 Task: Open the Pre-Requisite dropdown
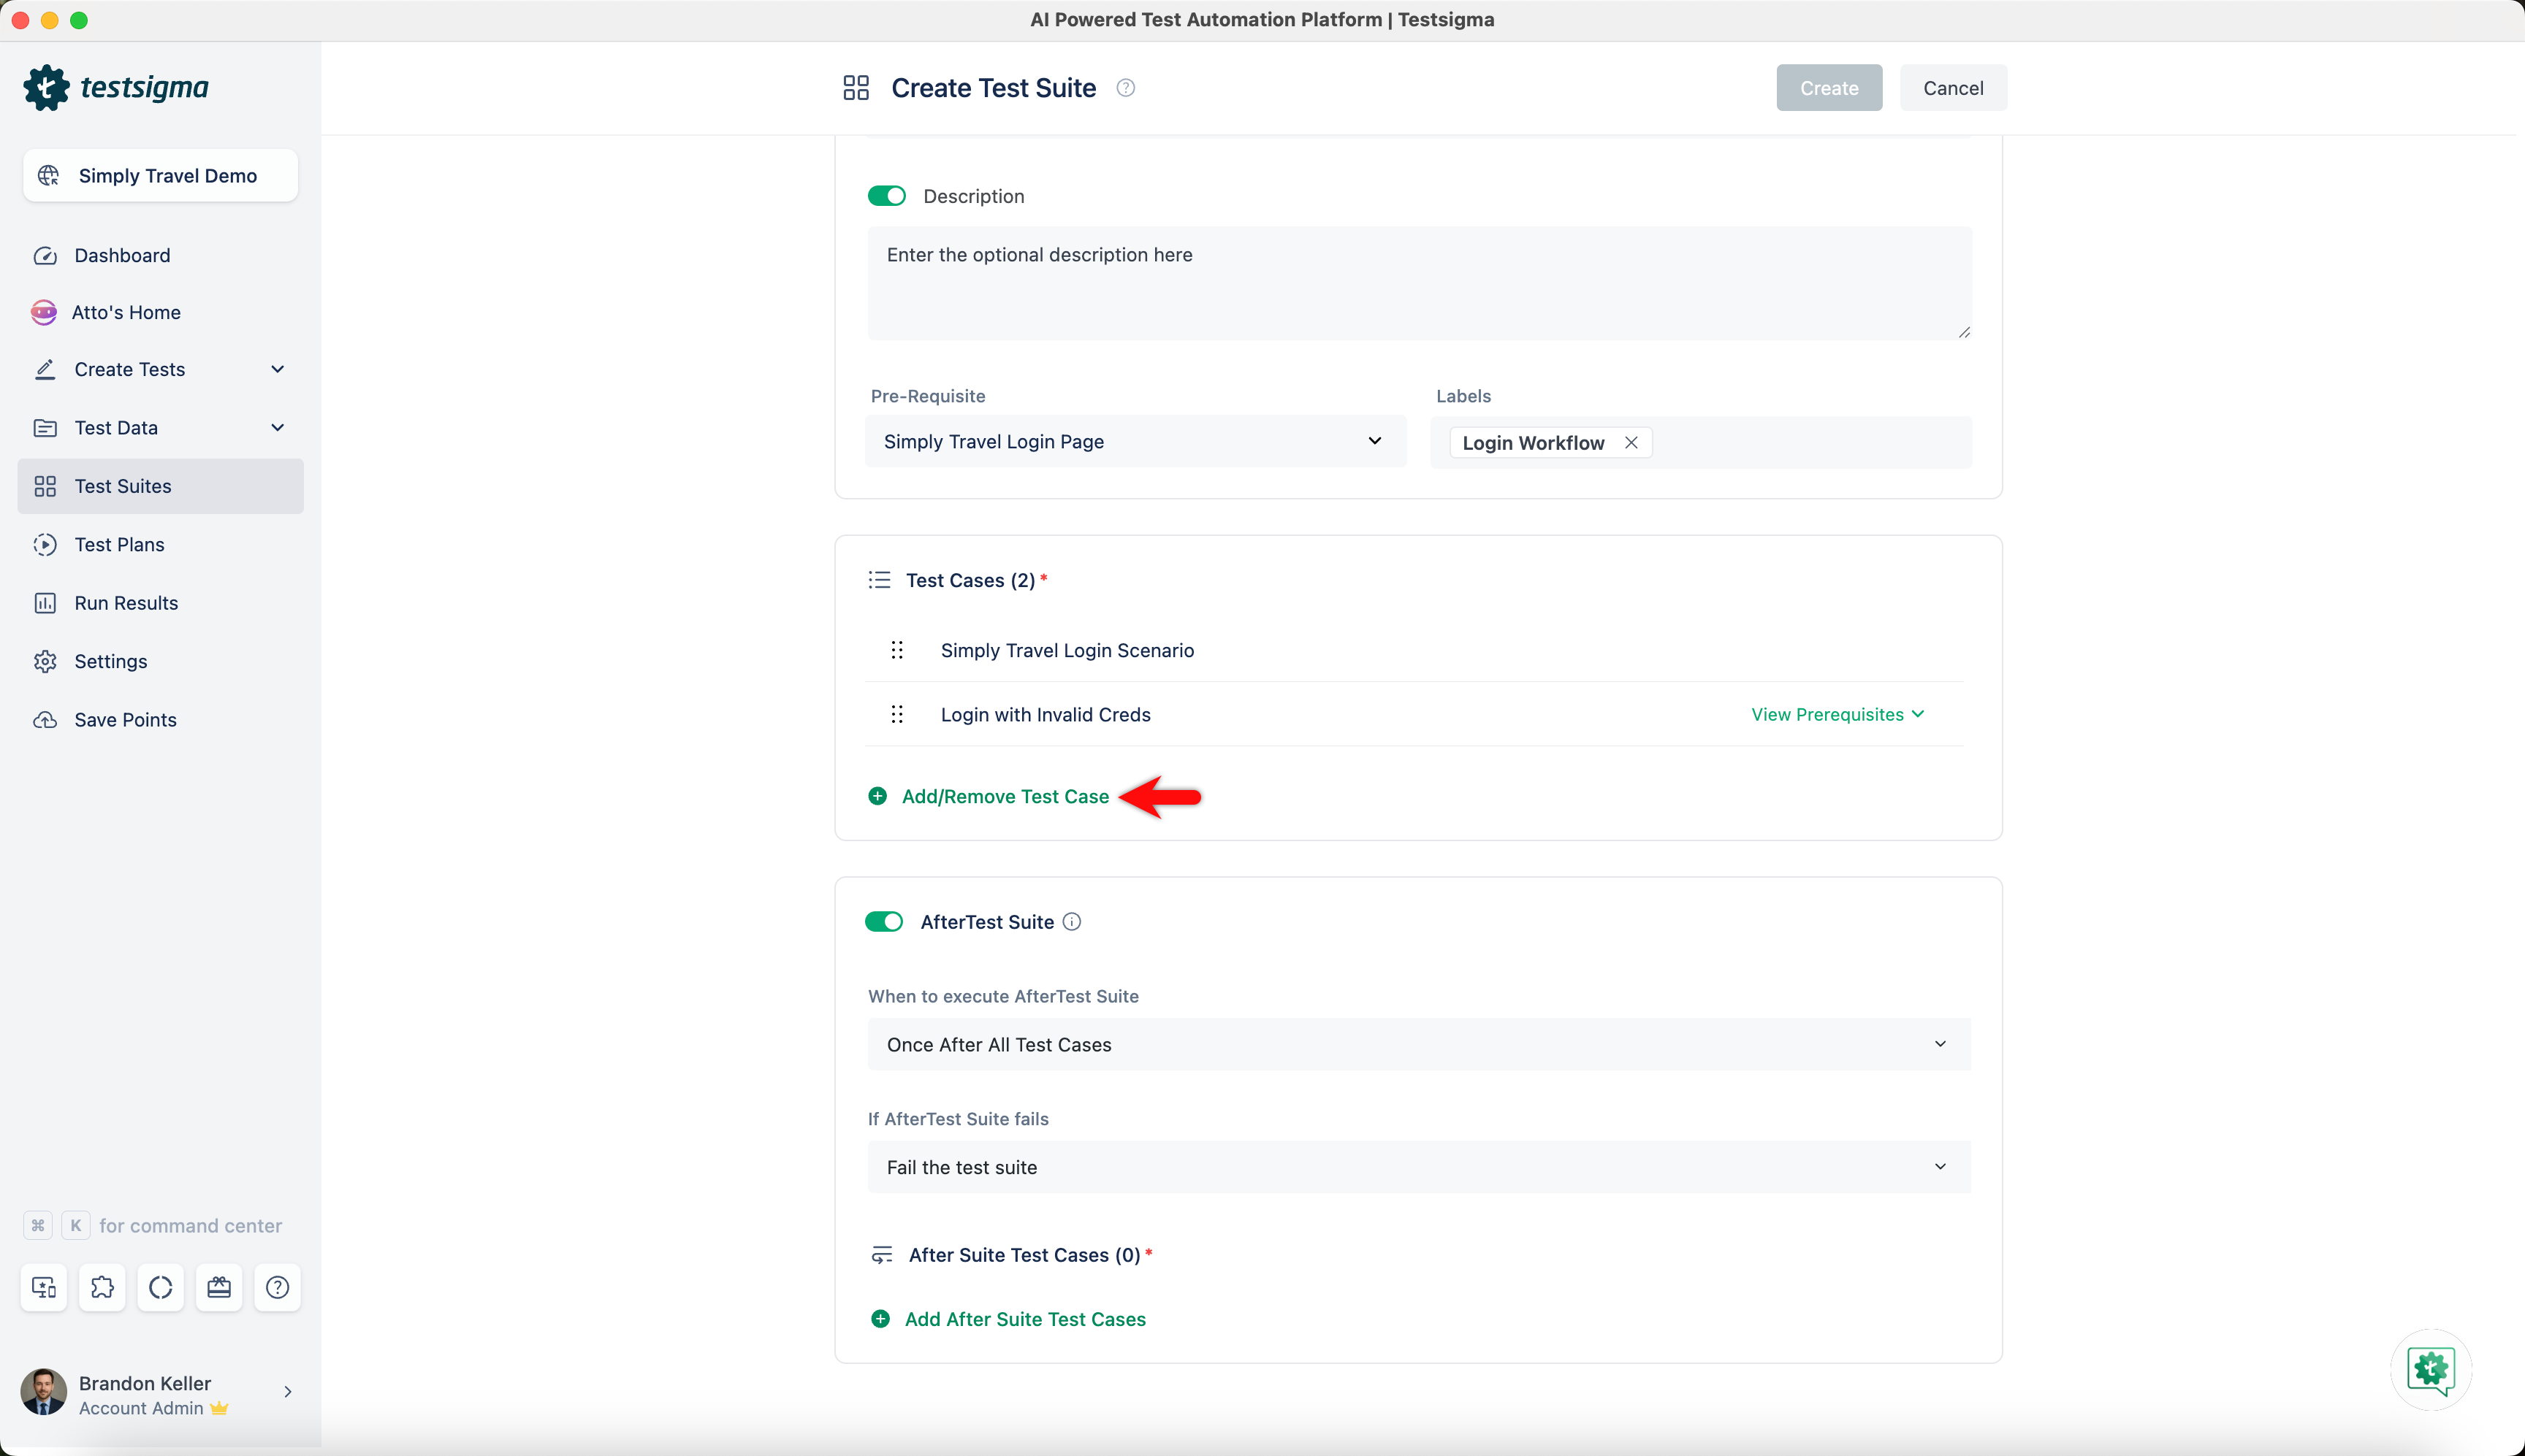coord(1135,442)
